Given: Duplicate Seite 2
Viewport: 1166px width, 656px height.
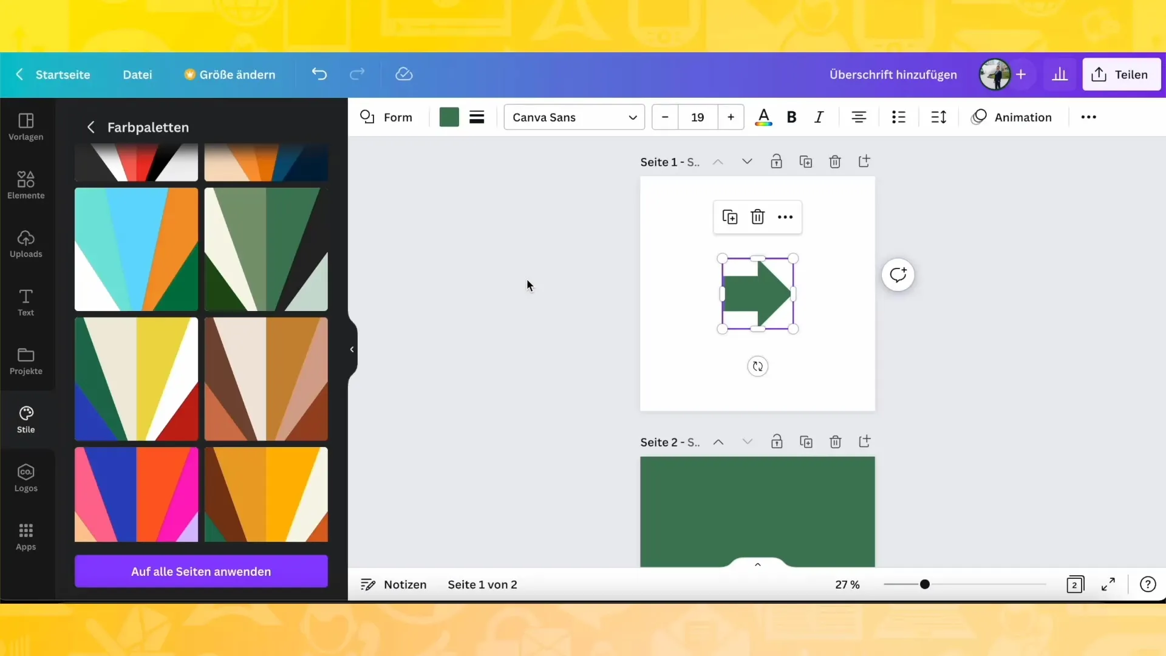Looking at the screenshot, I should point(806,442).
